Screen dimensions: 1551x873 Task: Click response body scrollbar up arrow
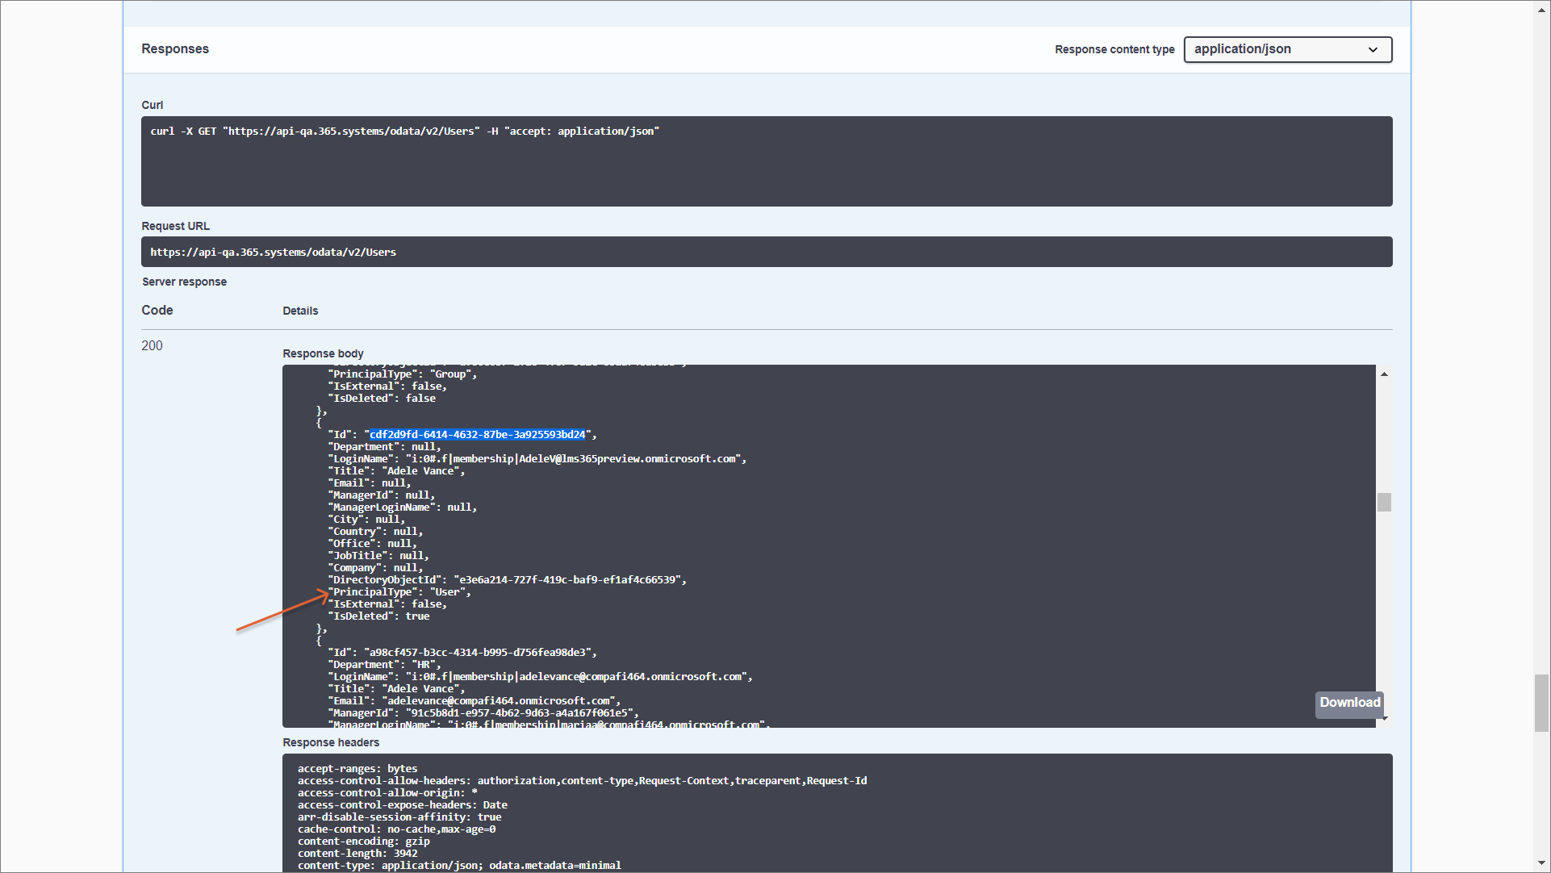(1384, 374)
